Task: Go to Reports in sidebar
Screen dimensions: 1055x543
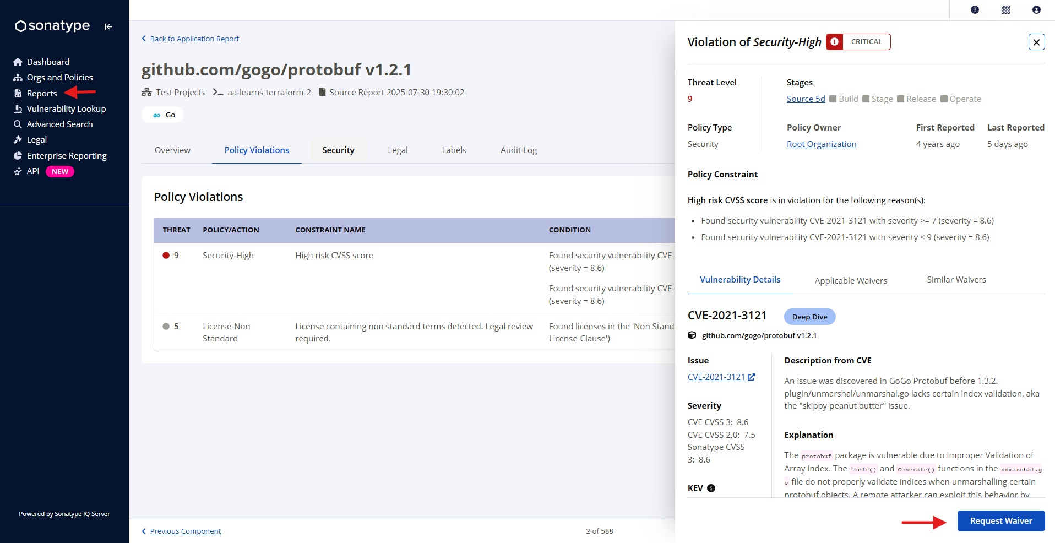Action: tap(42, 94)
